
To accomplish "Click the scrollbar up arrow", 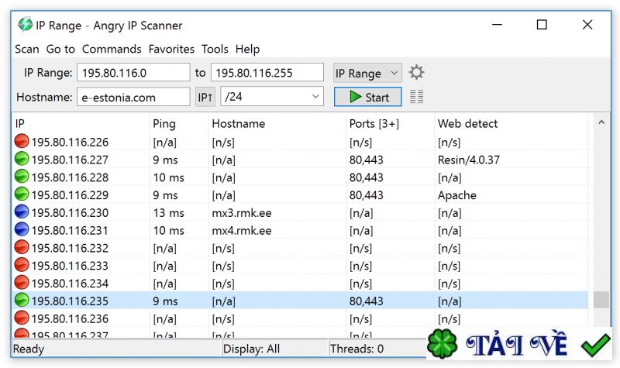I will pos(601,123).
